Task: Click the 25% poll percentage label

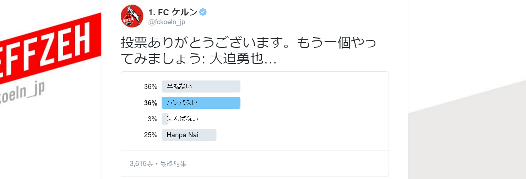Action: (151, 135)
